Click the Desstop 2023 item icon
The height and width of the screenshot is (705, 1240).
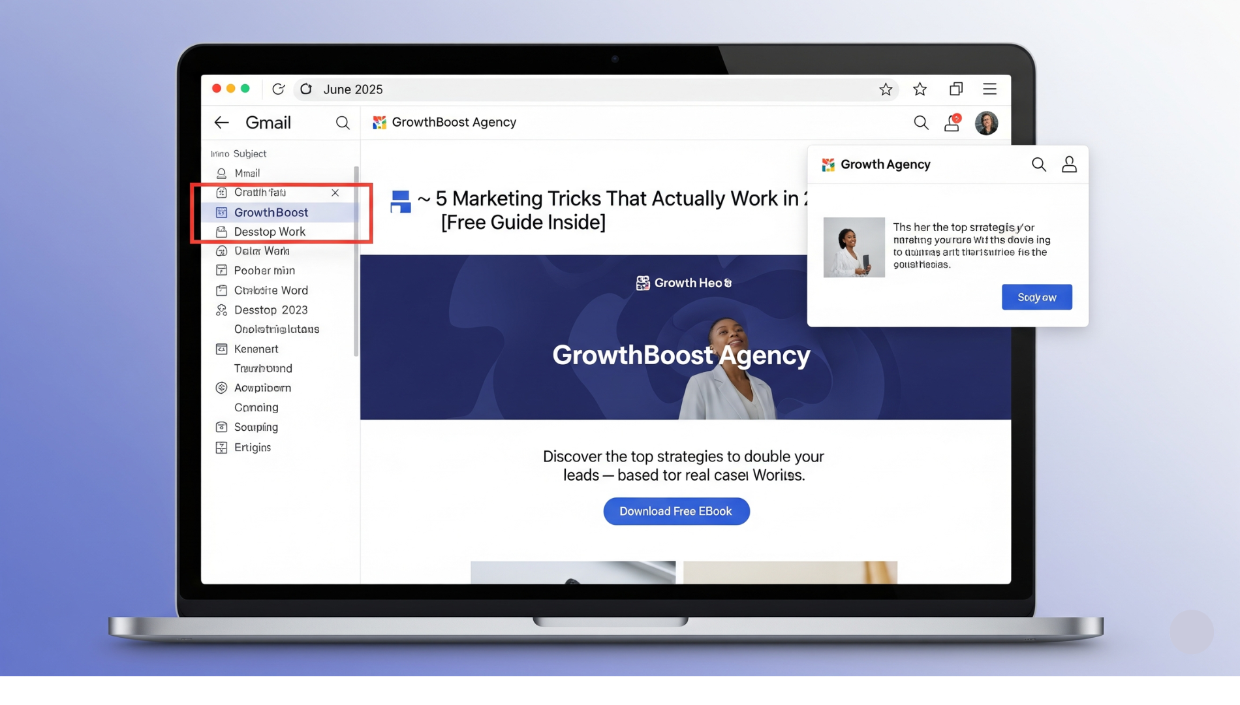tap(221, 310)
